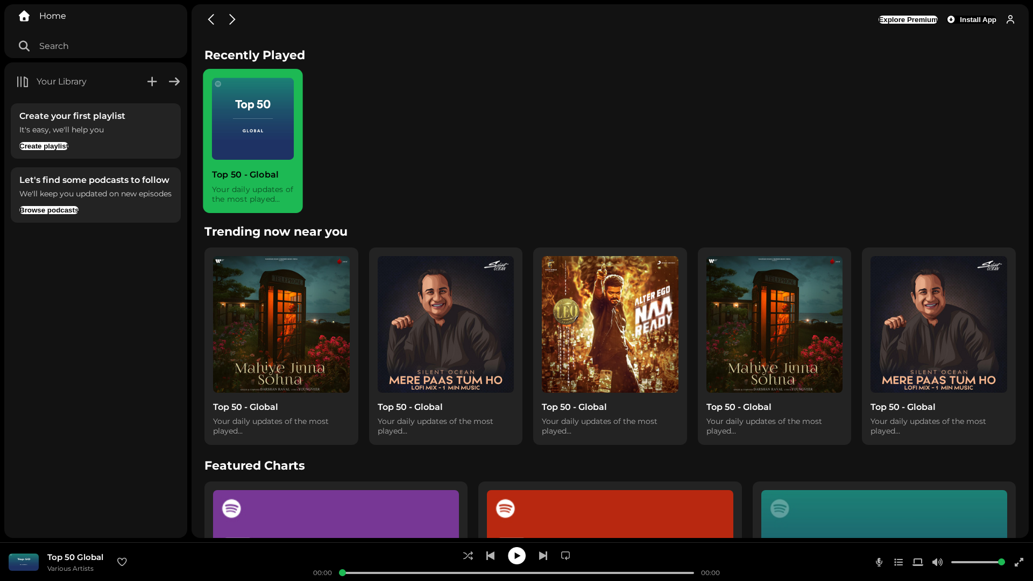Open Your Library icon
Viewport: 1033px width, 581px height.
pyautogui.click(x=22, y=82)
